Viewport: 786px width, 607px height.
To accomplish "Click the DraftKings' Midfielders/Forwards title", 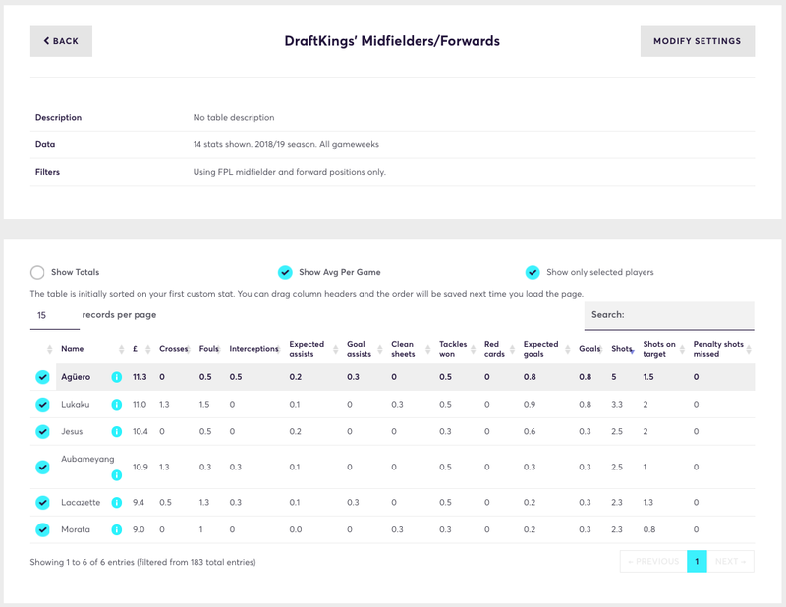I will [392, 41].
